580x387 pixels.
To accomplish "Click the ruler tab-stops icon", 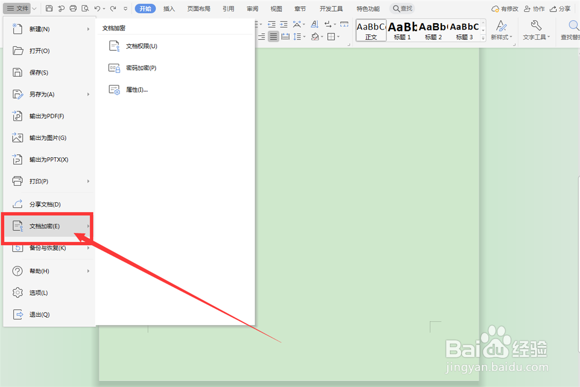I will pos(344,24).
